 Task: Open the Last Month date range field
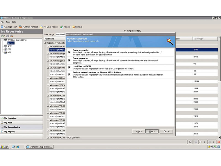(x=60, y=35)
